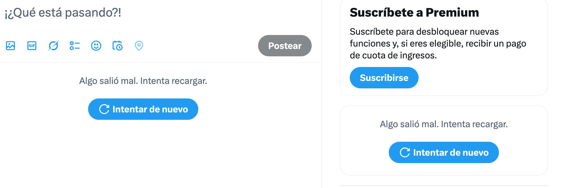Image resolution: width=568 pixels, height=188 pixels.
Task: Click the Suscribirse button
Action: point(384,78)
